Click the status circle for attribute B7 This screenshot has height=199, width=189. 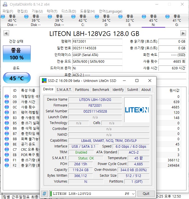[7, 134]
